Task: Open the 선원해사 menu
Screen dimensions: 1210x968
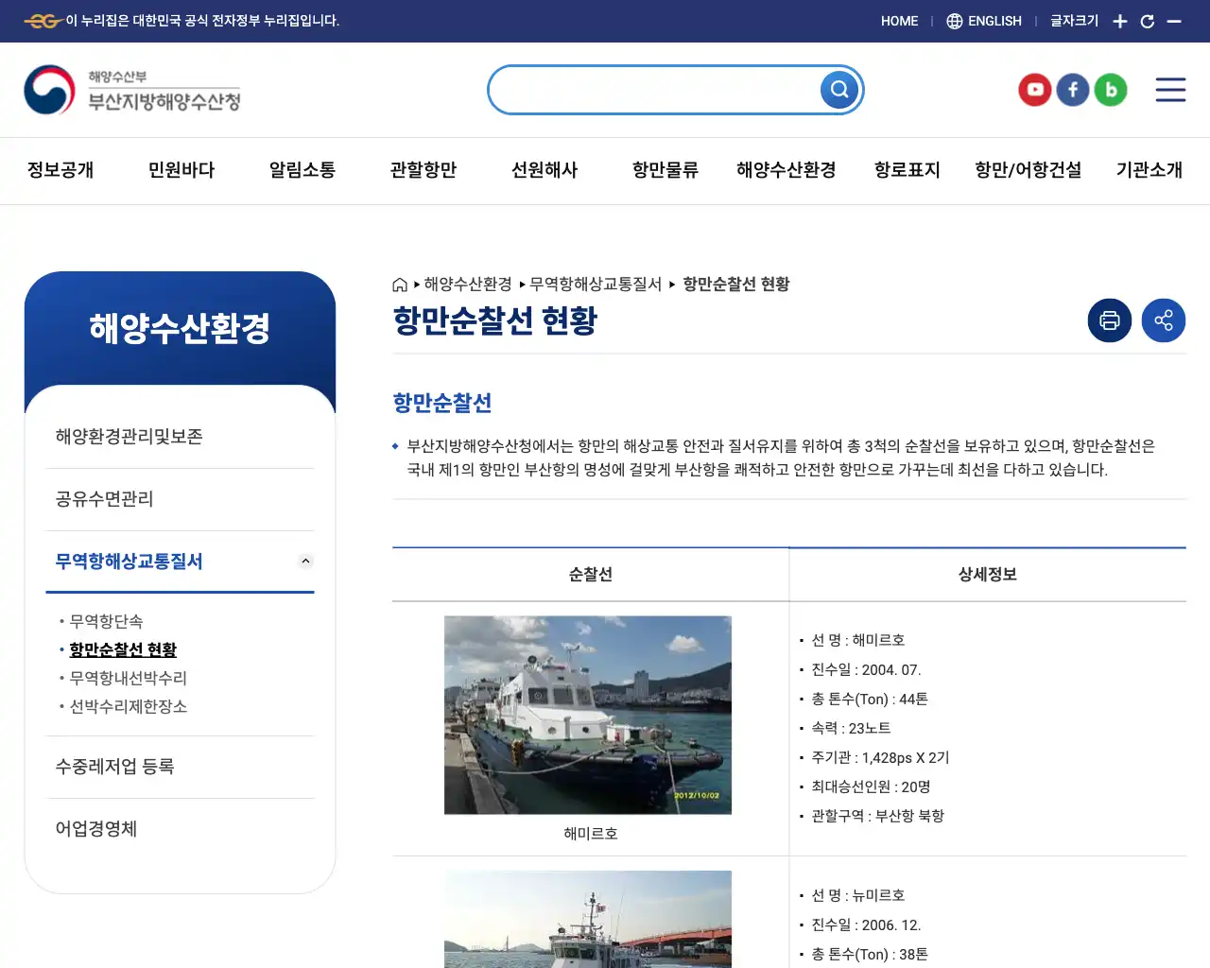Action: coord(544,170)
